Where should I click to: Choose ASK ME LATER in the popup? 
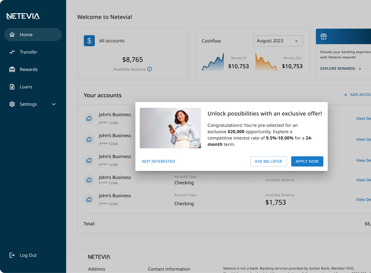268,161
